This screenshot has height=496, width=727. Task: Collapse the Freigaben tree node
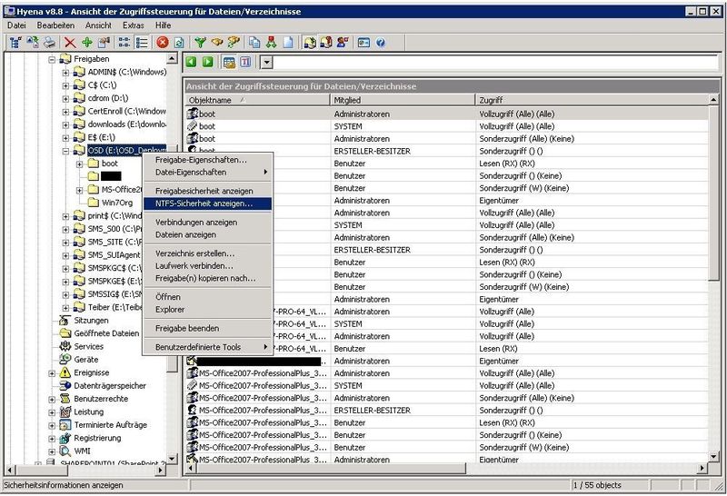click(52, 59)
